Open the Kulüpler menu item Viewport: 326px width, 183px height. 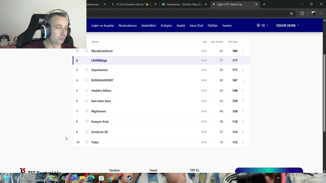tap(166, 25)
